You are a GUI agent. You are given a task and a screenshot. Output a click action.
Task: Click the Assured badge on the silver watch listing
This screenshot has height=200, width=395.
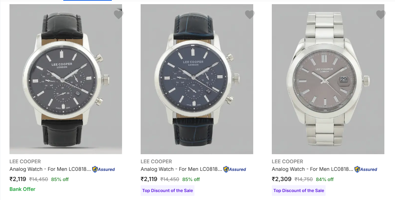point(366,169)
